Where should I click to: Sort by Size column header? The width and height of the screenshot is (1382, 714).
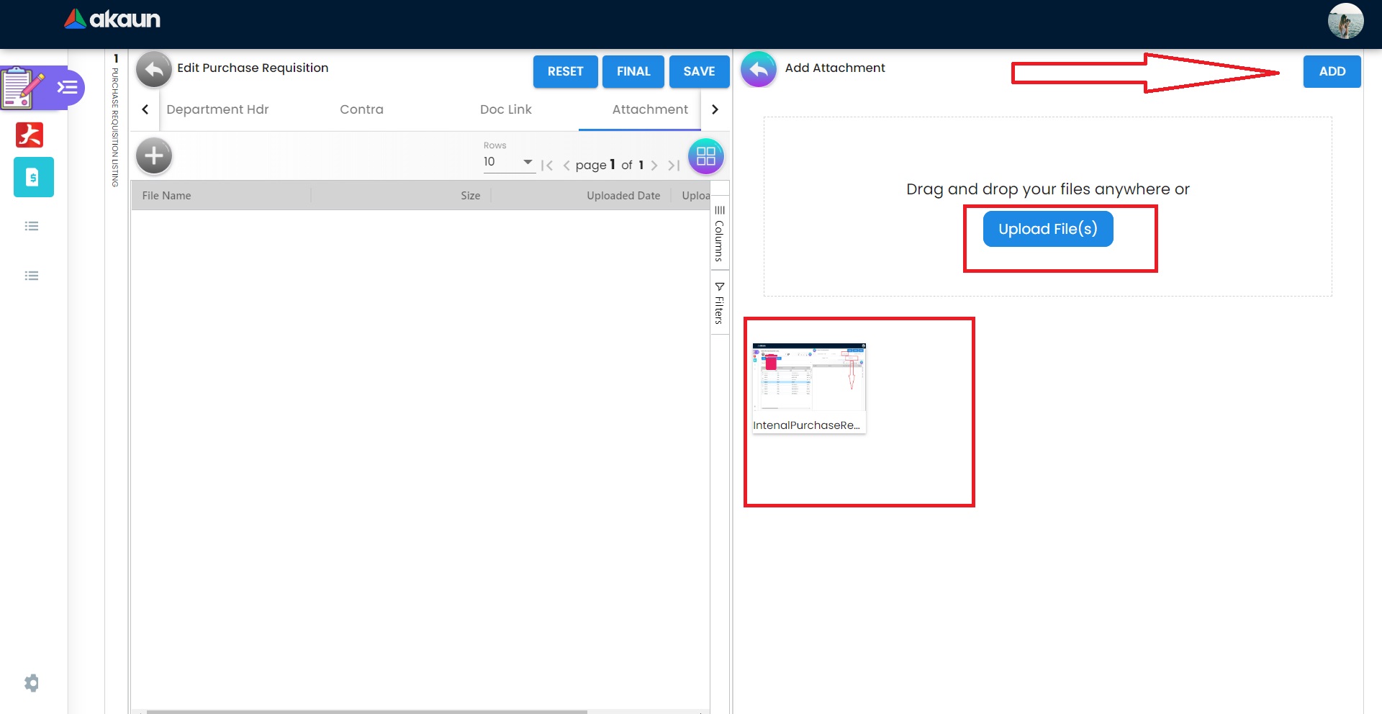(x=471, y=196)
